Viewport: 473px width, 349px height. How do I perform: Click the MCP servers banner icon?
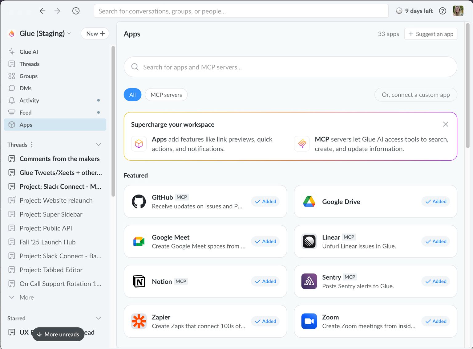click(302, 144)
